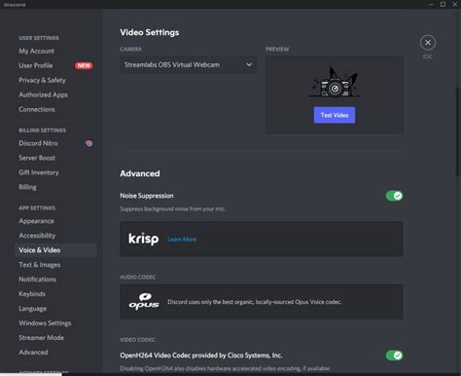Click the Discord Nitro badge icon
Viewport: 461px width, 376px height.
coord(89,143)
